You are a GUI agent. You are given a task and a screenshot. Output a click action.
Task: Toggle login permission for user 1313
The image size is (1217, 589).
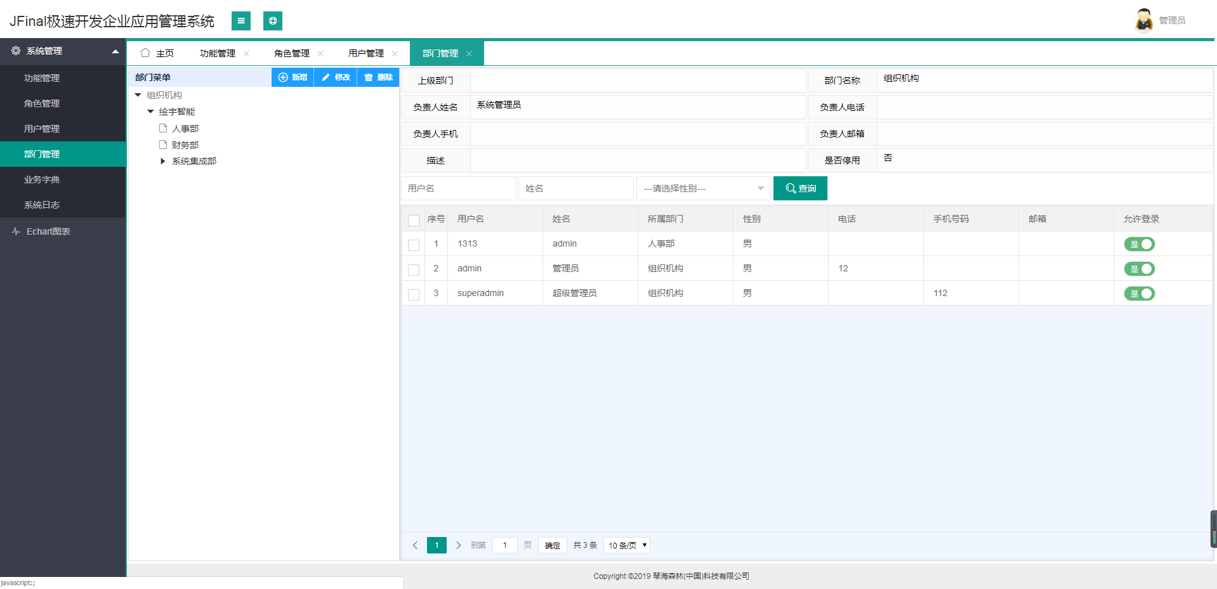tap(1140, 244)
